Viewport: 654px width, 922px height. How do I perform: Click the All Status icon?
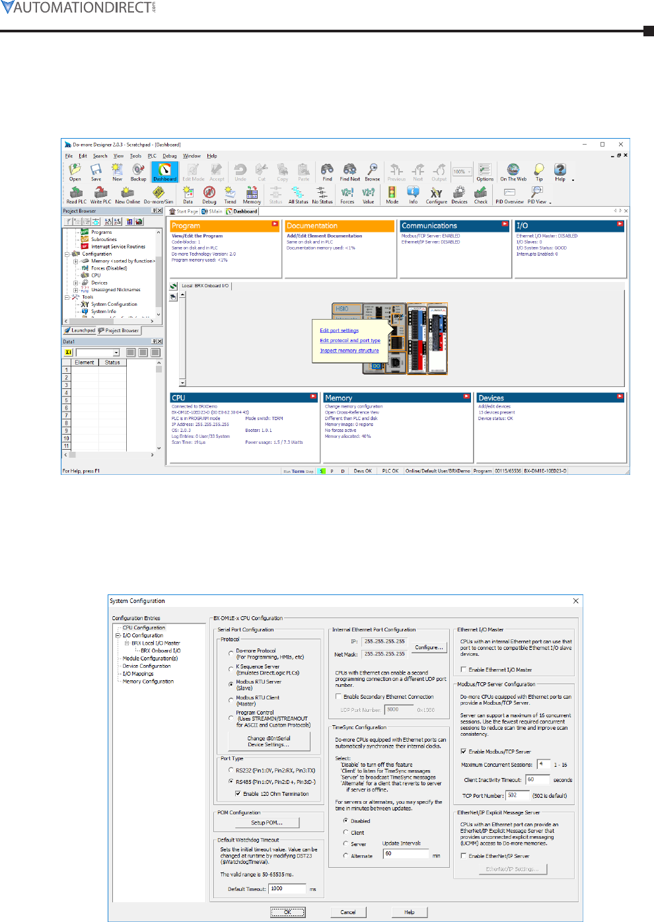(x=298, y=195)
